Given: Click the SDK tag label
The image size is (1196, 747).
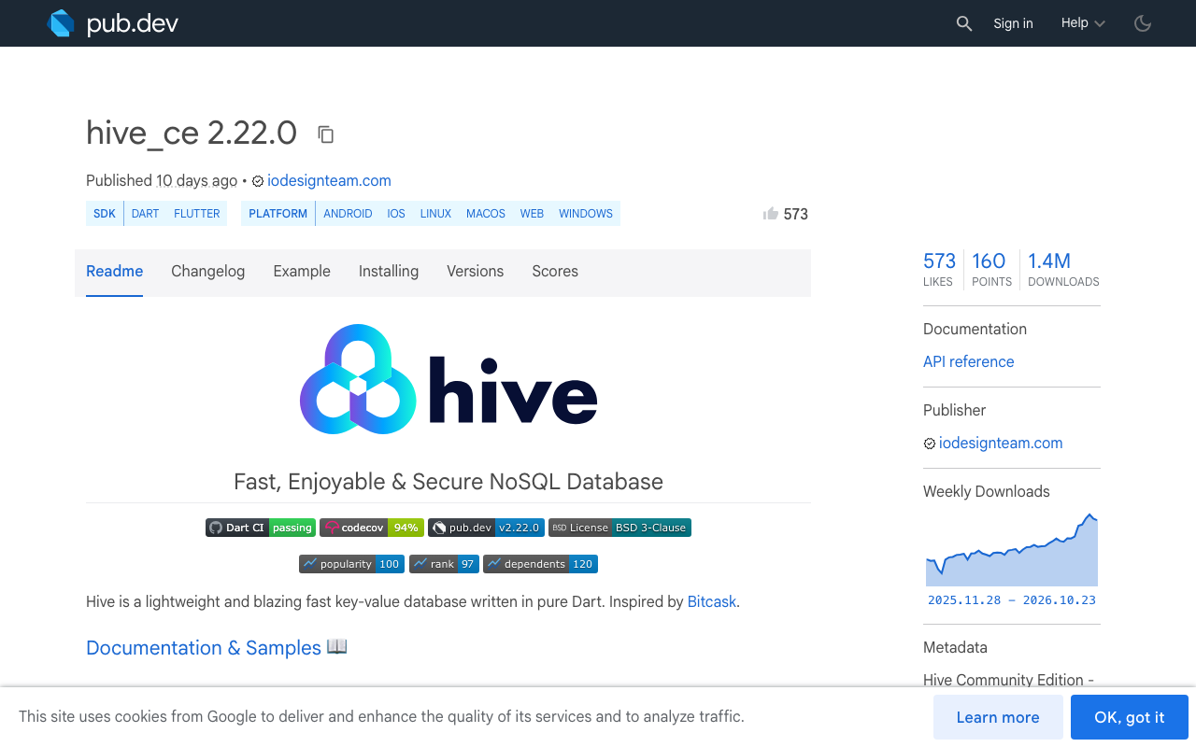Looking at the screenshot, I should click(105, 214).
